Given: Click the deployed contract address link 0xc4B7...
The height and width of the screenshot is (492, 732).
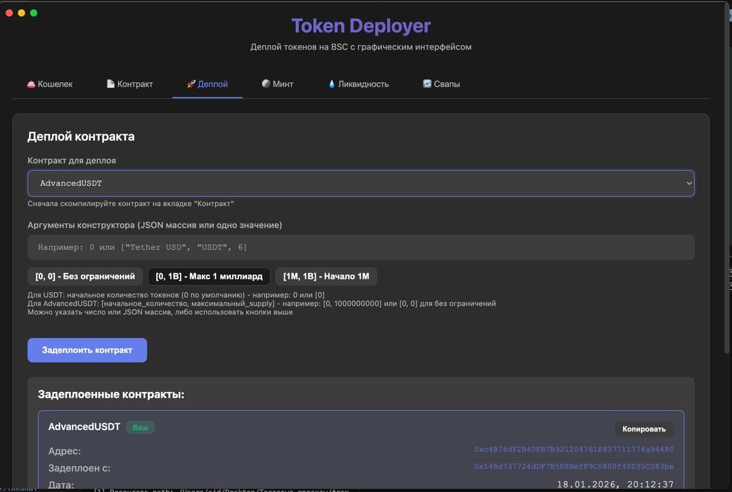Looking at the screenshot, I should pos(574,449).
